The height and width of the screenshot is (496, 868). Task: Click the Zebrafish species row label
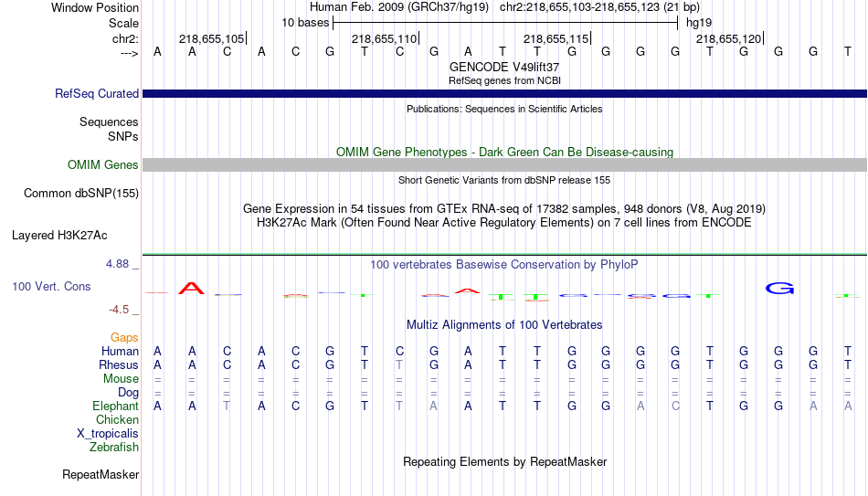click(x=114, y=447)
